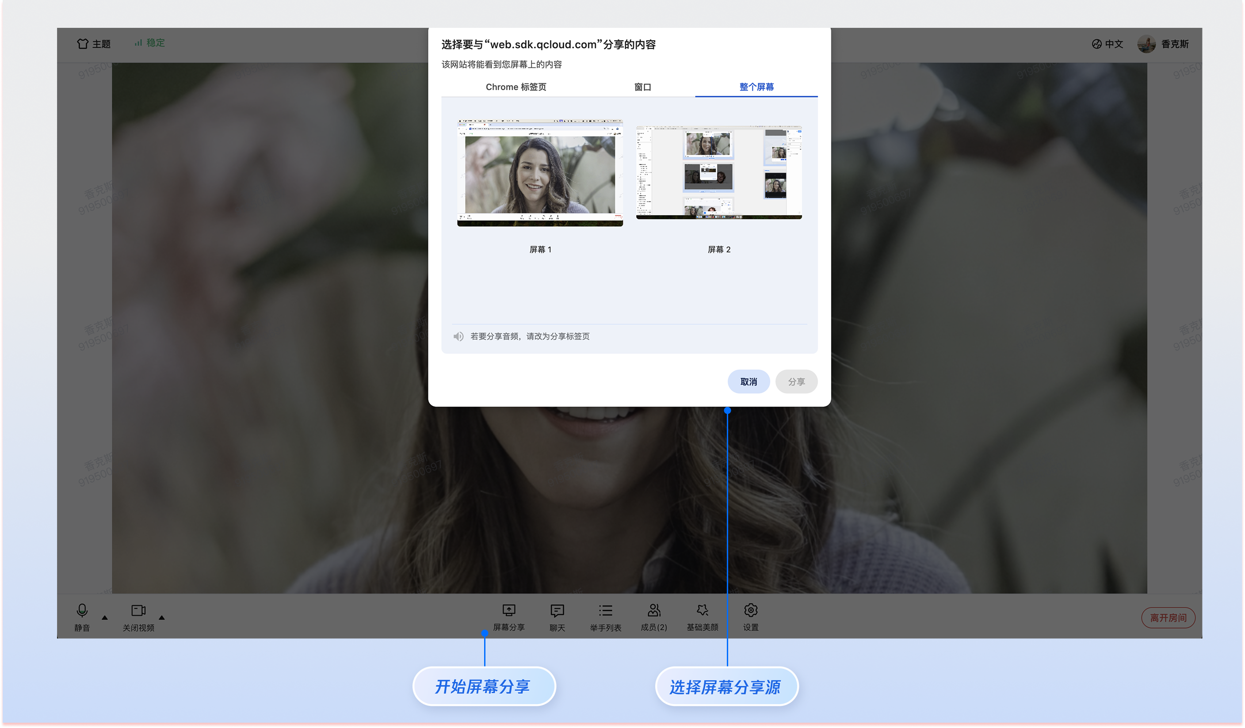Click the Screen Share (屏幕分享) icon
Screen dimensions: 1245x728
[x=508, y=610]
